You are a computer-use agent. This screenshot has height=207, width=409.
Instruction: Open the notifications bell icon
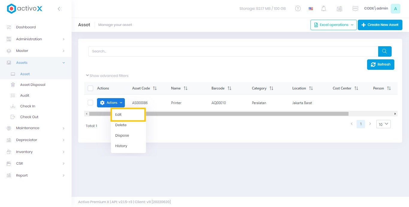[x=324, y=9]
